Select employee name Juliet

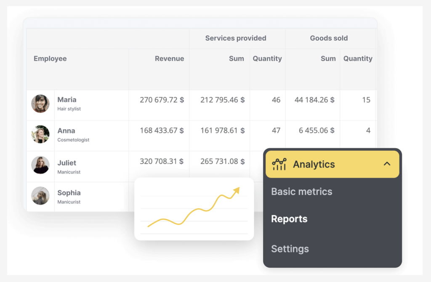67,162
